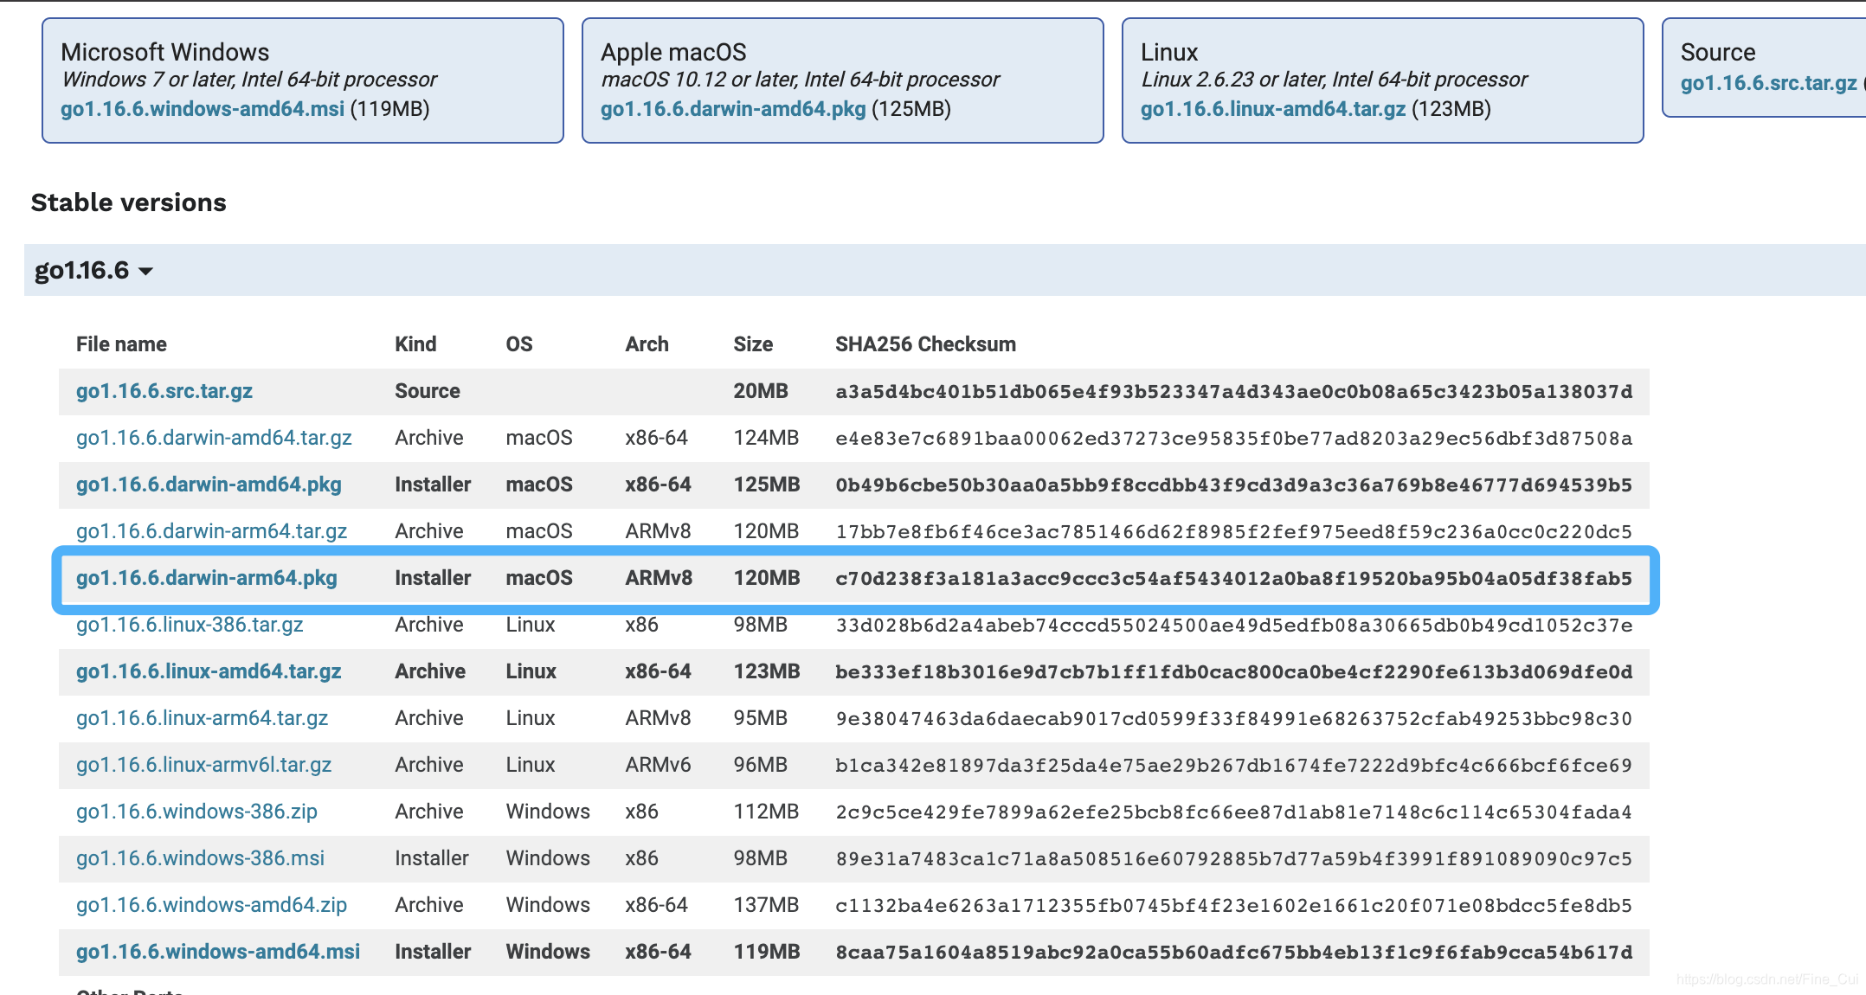Click the 112MB size cell
This screenshot has width=1866, height=995.
click(x=766, y=812)
